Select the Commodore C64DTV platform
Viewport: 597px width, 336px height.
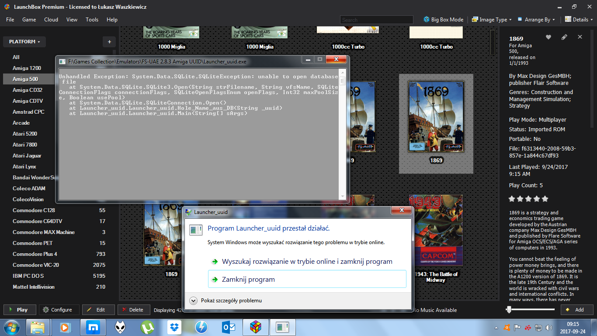click(x=59, y=221)
